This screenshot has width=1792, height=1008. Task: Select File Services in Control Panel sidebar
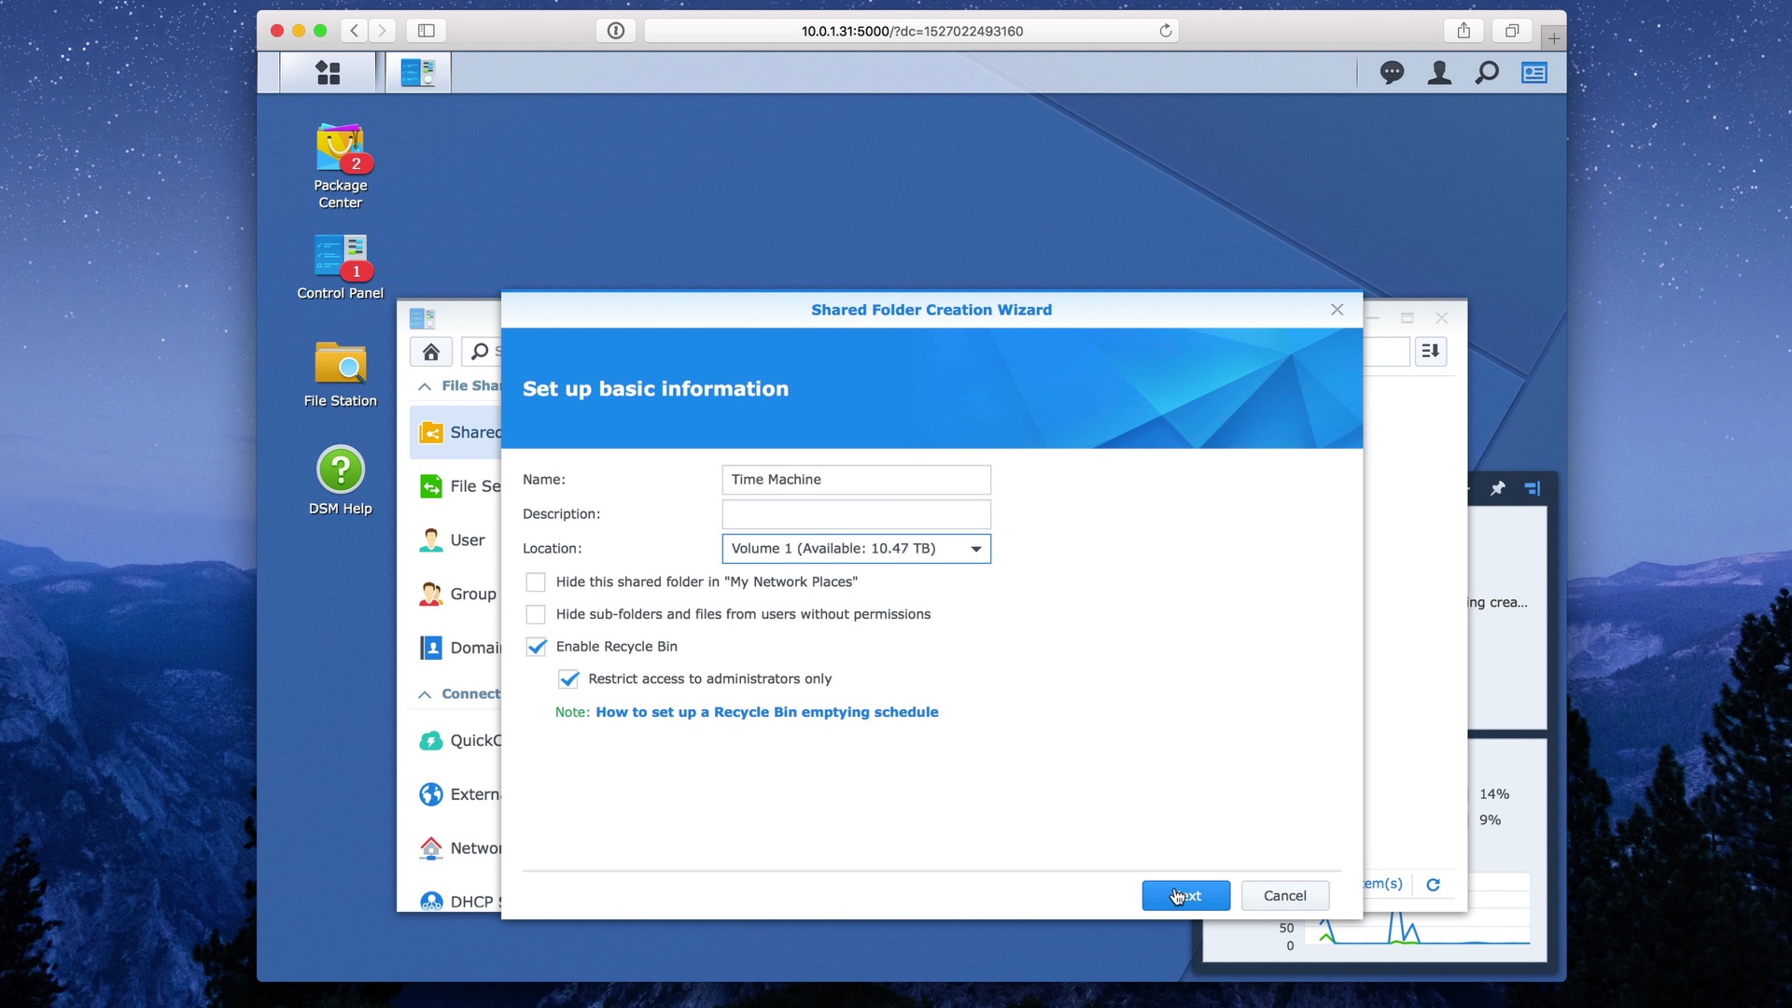click(x=469, y=486)
